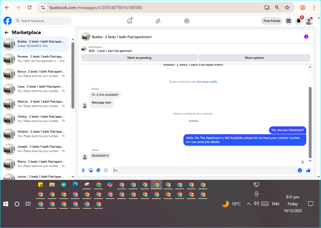Open File Explorer from the taskbar

(52, 185)
